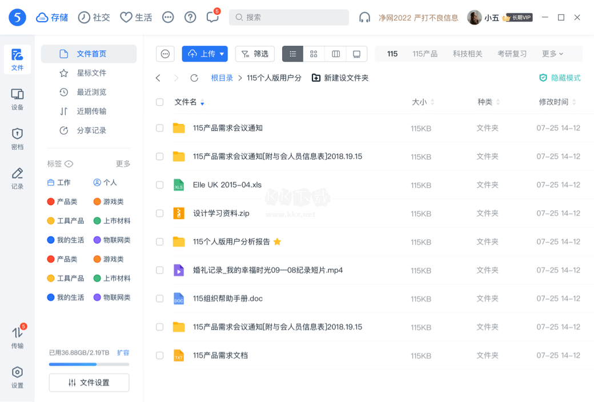The height and width of the screenshot is (402, 594).
Task: Check the select-all checkbox in header row
Action: (x=159, y=102)
